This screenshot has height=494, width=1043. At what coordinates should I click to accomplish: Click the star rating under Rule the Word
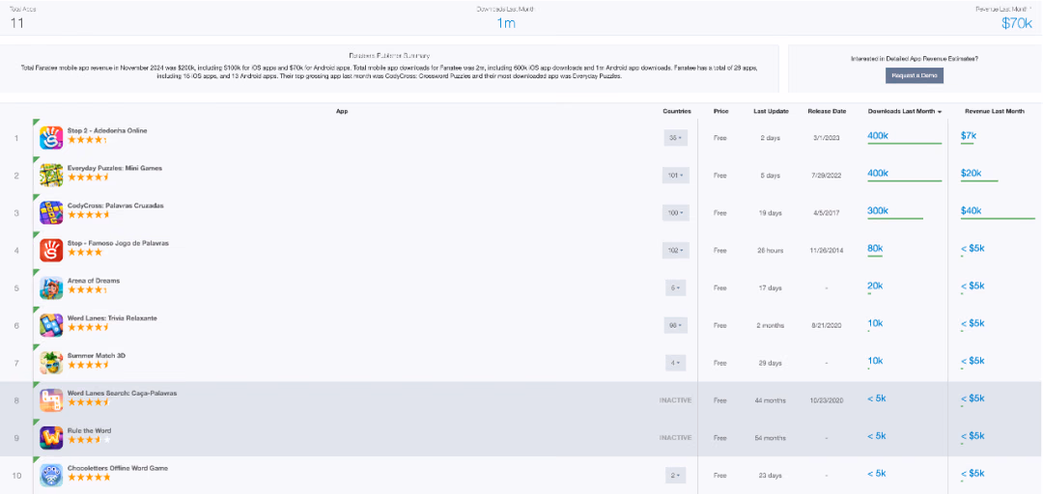89,440
